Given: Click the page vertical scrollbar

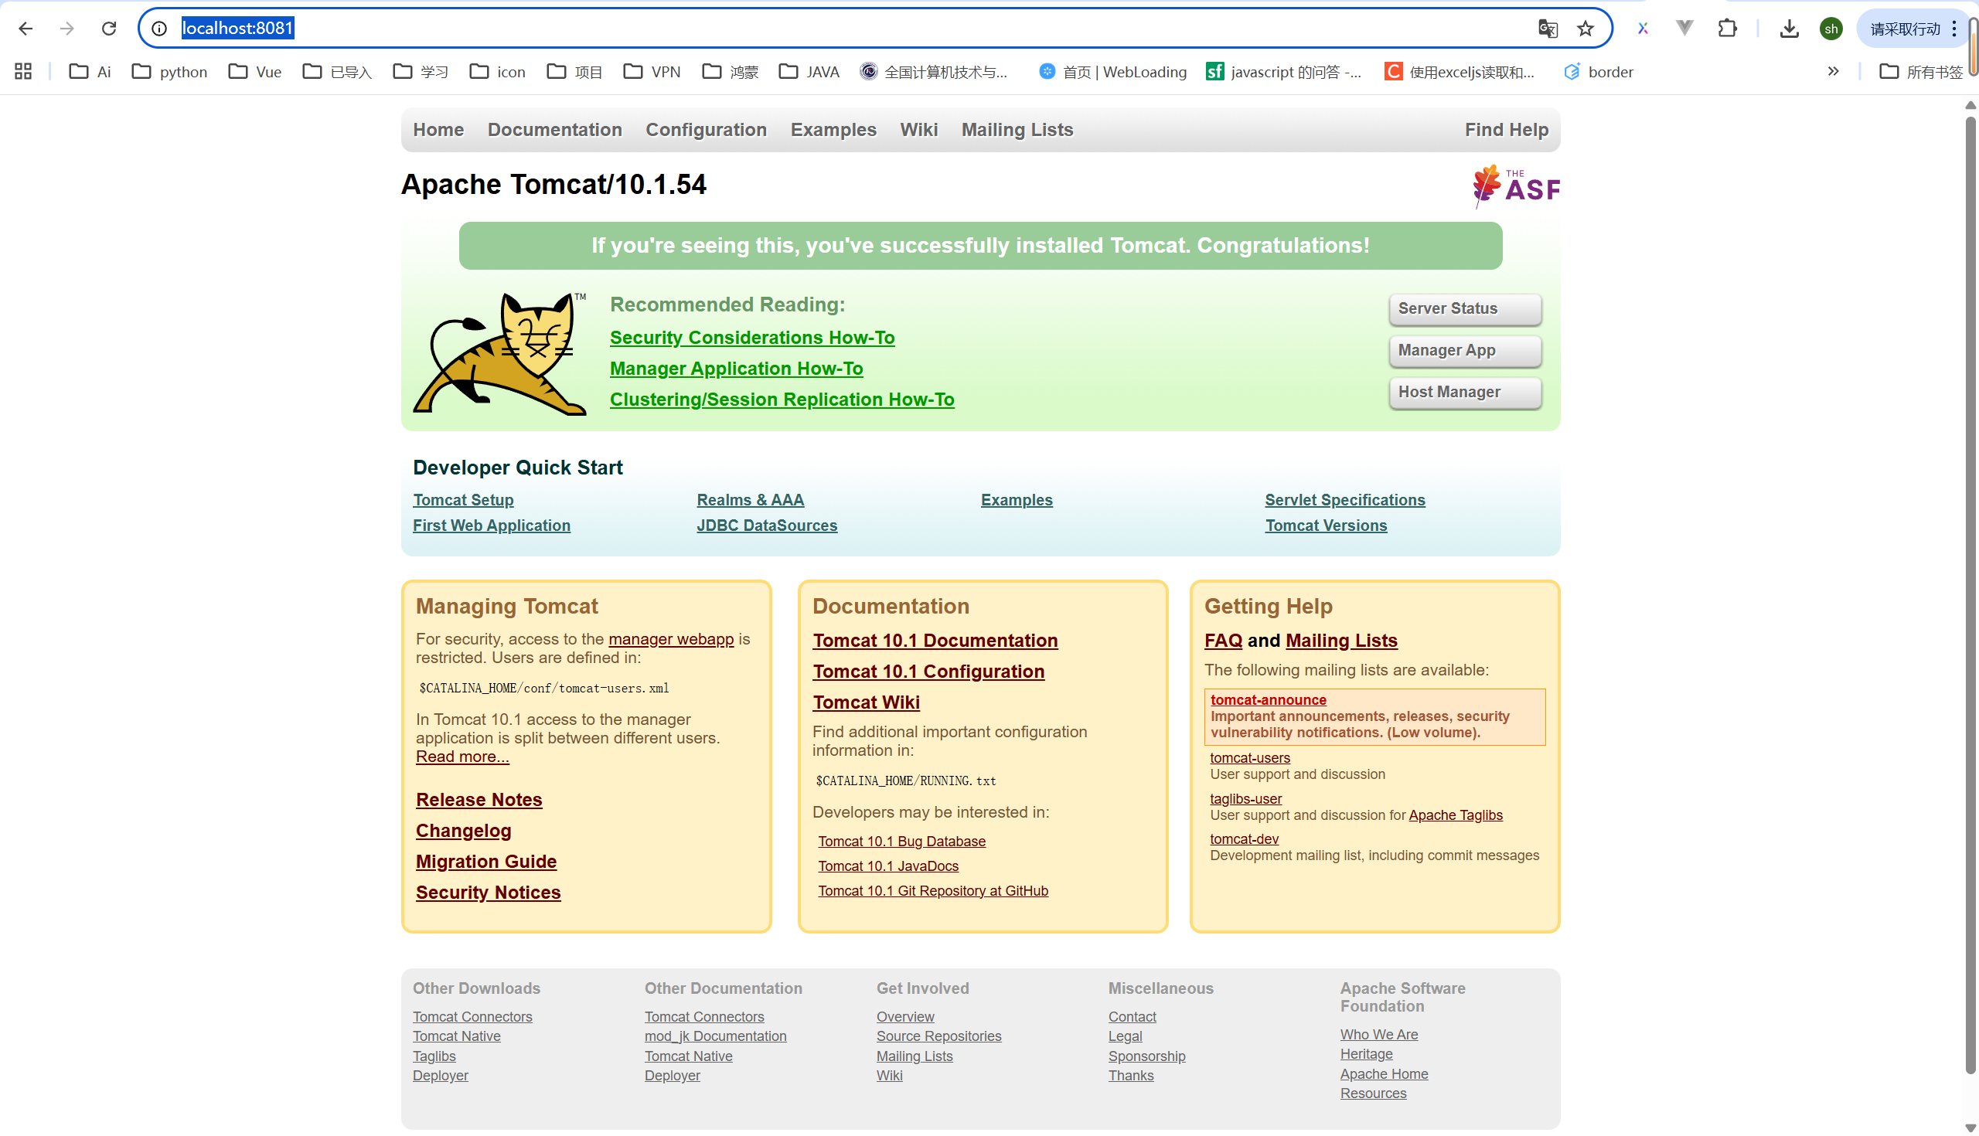Looking at the screenshot, I should click(1970, 546).
